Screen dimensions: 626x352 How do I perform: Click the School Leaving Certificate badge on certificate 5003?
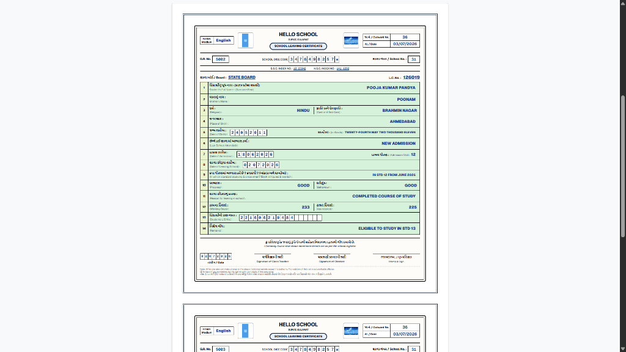click(298, 337)
